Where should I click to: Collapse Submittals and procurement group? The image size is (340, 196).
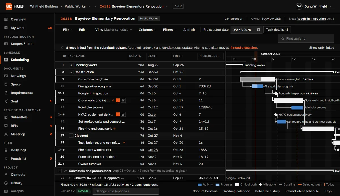(60, 171)
